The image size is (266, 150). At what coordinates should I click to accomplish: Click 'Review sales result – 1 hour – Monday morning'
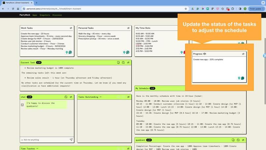pyautogui.click(x=42, y=49)
